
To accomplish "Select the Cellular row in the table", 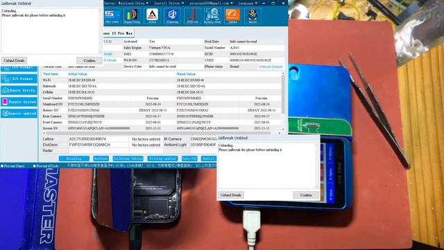I will (162, 92).
